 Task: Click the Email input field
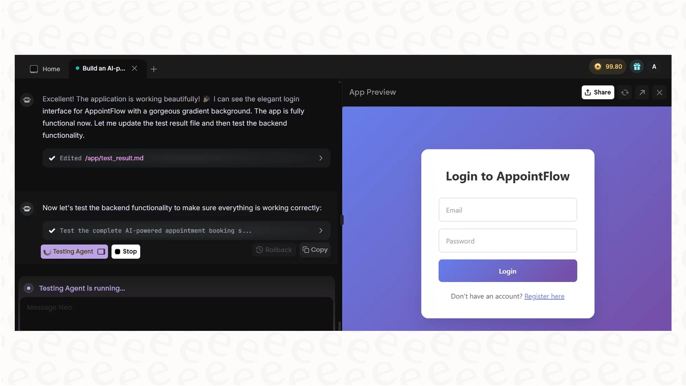pyautogui.click(x=508, y=210)
